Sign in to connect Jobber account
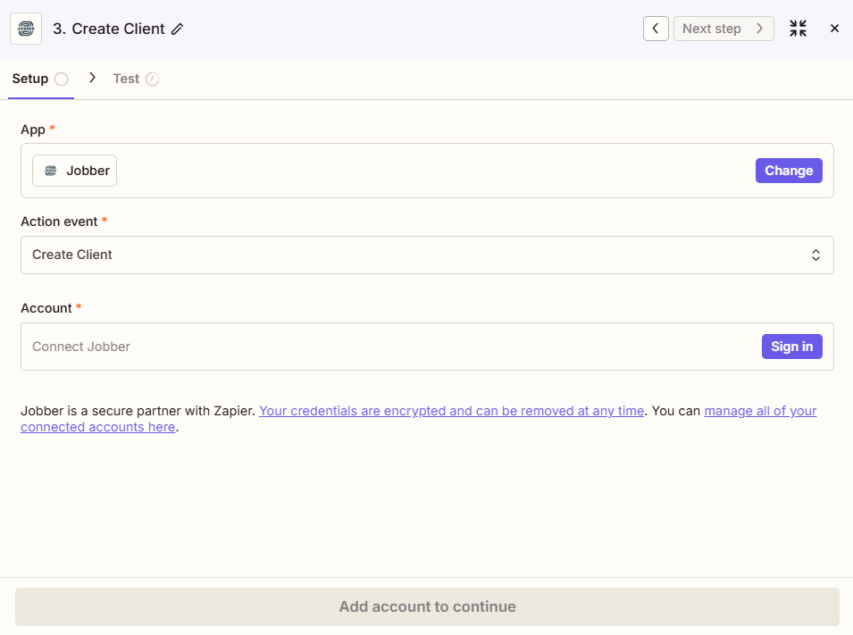The width and height of the screenshot is (853, 635). pyautogui.click(x=792, y=347)
